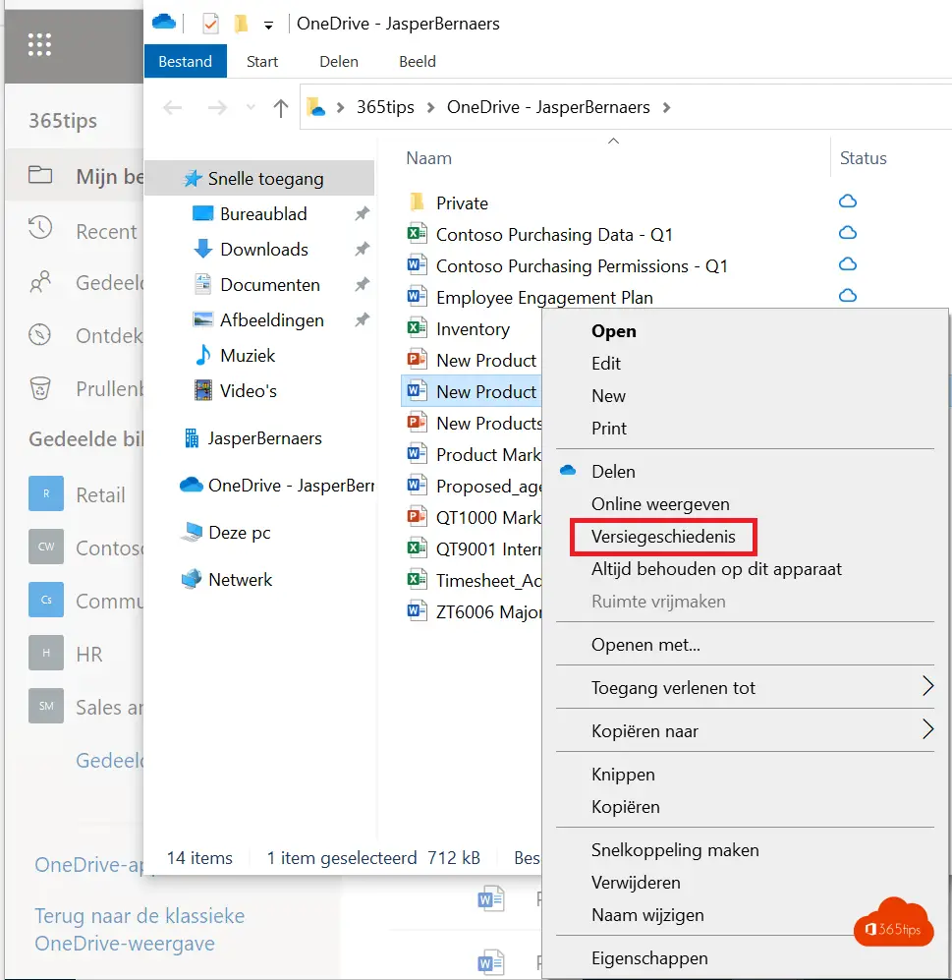Viewport: 952px width, 980px height.
Task: Open Muziek in the navigation pane
Action: [248, 356]
